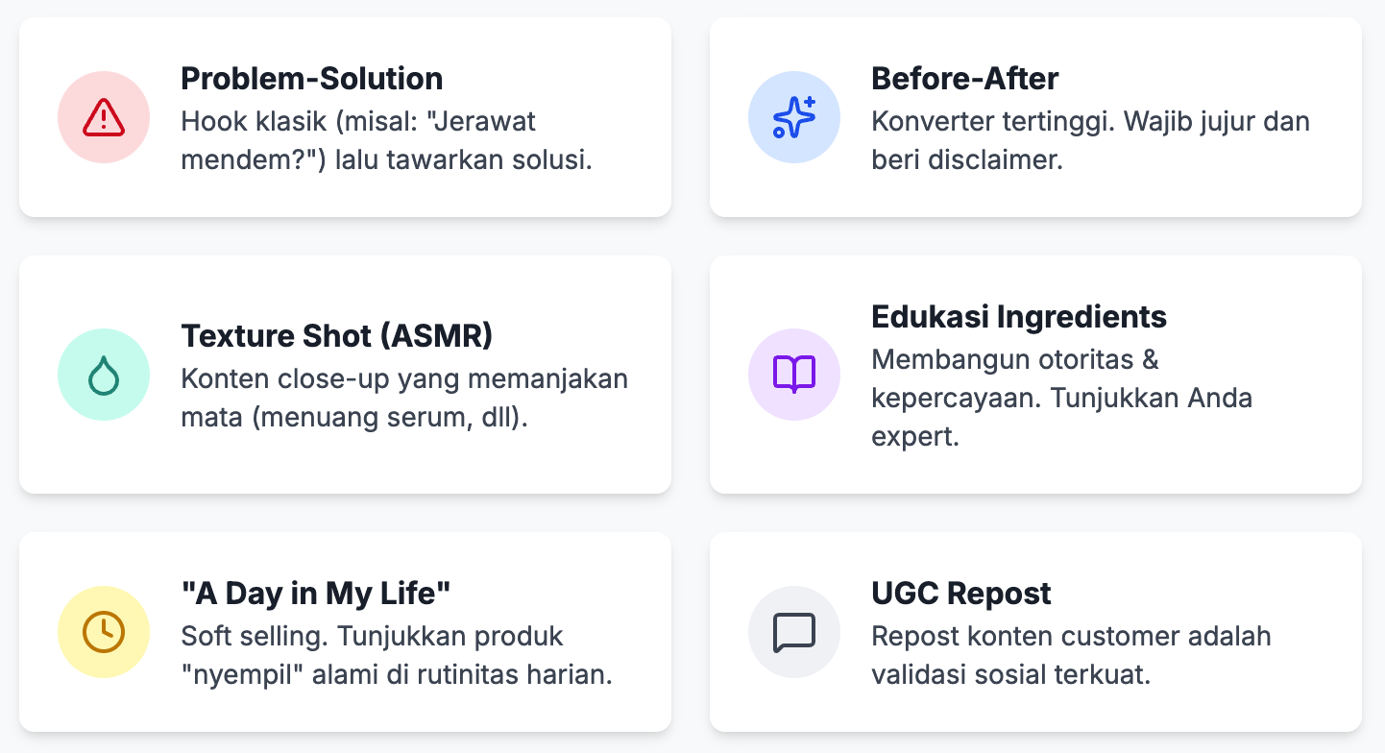This screenshot has width=1385, height=753.
Task: Click the red warning triangle icon
Action: 104,117
